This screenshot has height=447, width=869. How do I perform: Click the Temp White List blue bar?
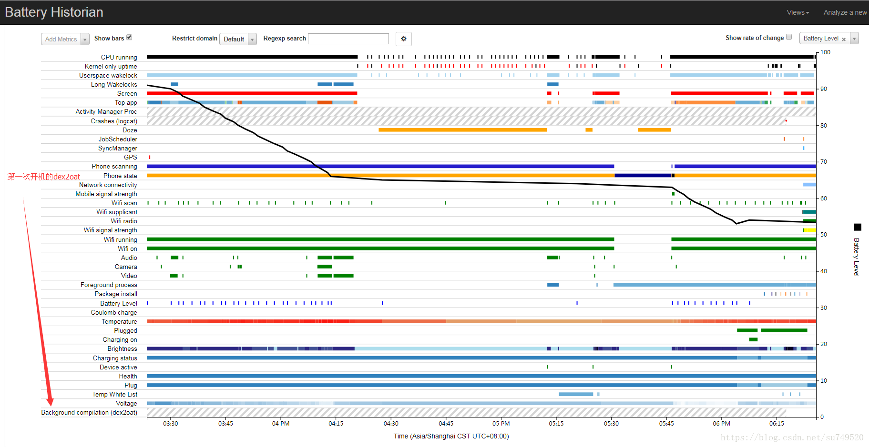(576, 394)
